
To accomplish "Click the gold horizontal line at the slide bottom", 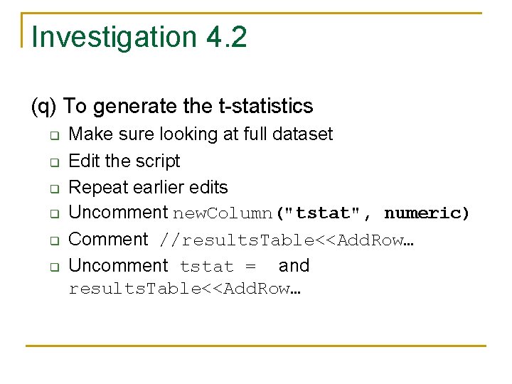I will [256, 346].
